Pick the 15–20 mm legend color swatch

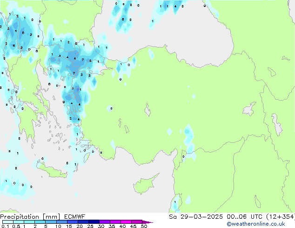click(73, 222)
